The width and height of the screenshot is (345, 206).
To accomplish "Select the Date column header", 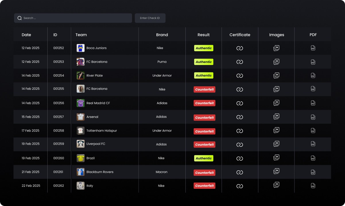I will coord(26,35).
